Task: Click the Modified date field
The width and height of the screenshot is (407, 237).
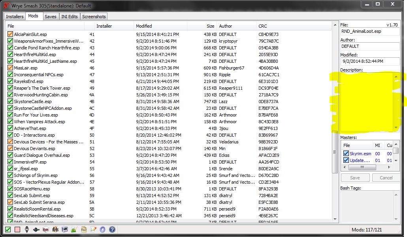Action: 369,62
